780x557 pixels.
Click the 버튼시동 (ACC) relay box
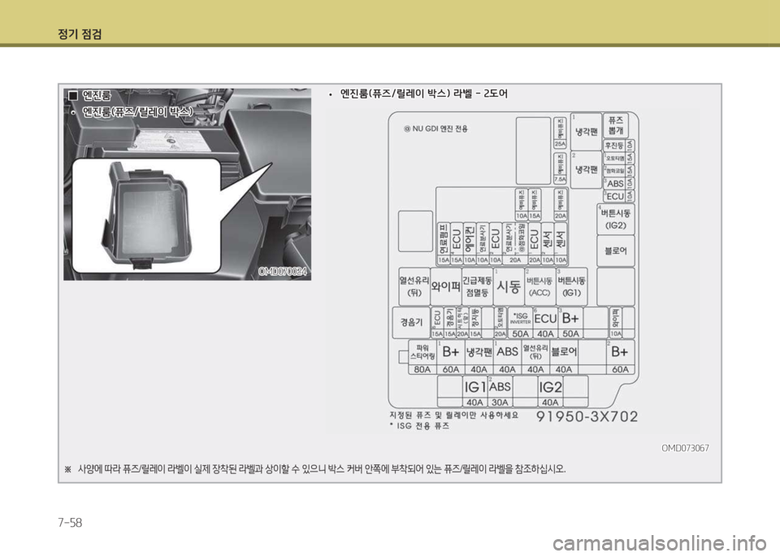click(x=539, y=287)
